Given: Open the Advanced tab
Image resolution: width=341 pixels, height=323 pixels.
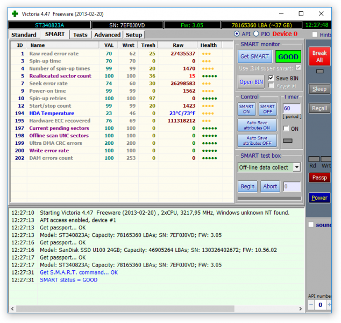Looking at the screenshot, I should [107, 35].
